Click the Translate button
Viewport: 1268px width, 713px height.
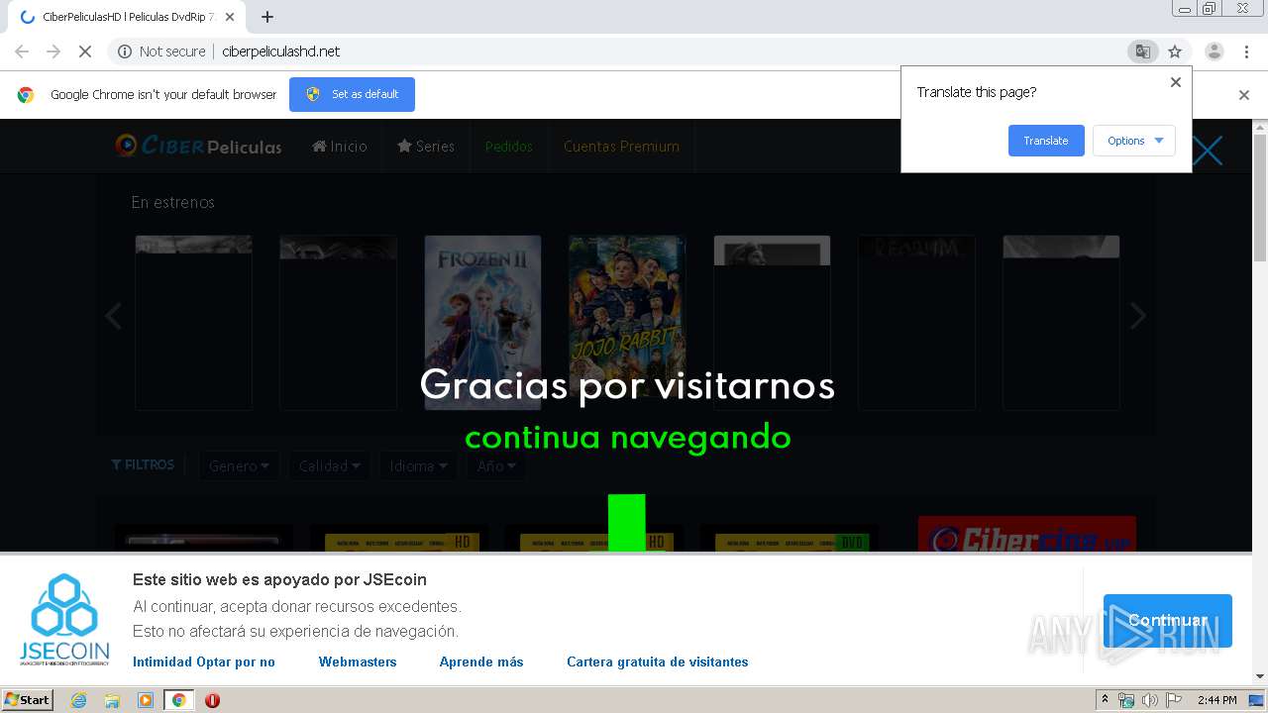click(1046, 141)
